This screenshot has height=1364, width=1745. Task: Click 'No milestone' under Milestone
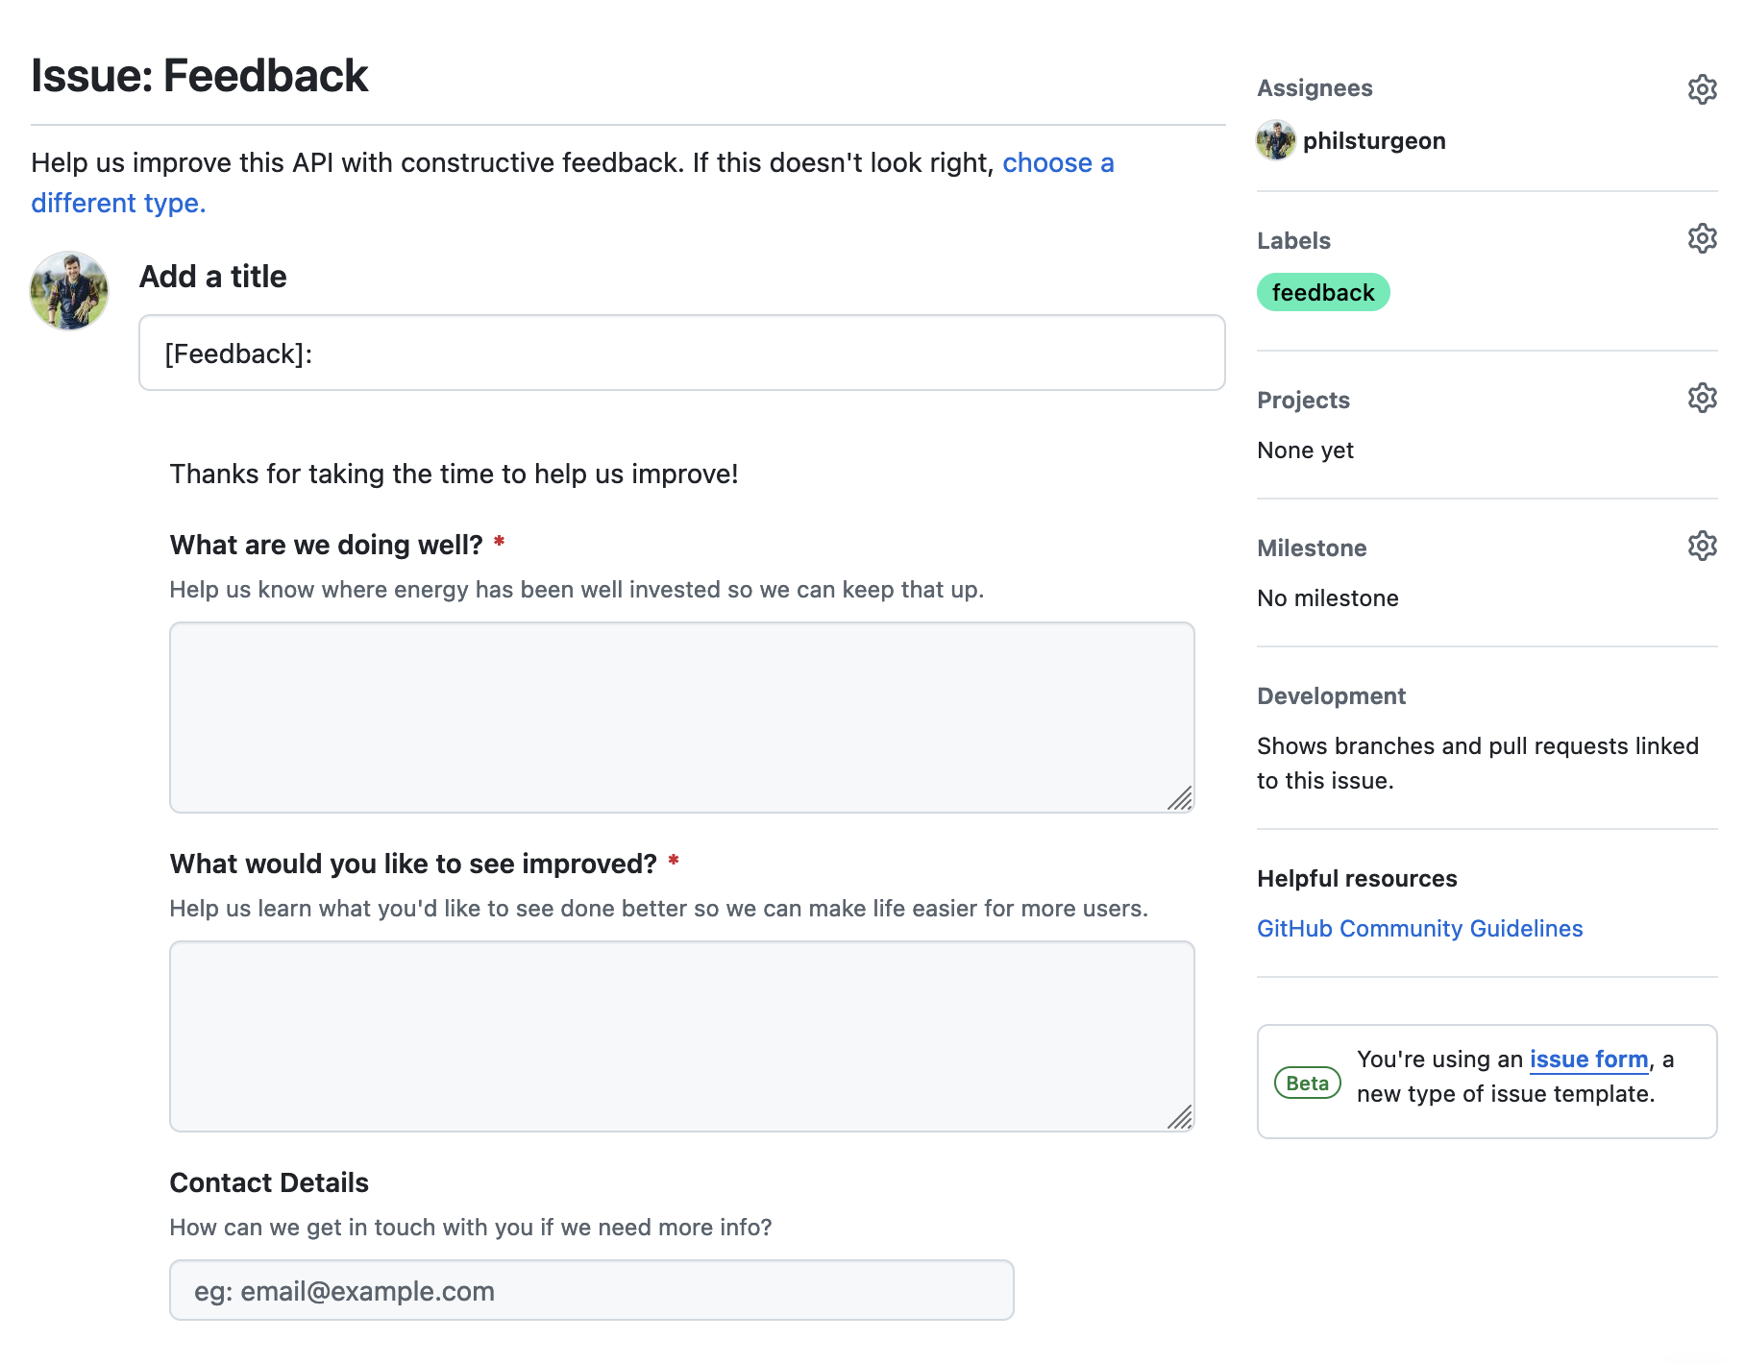coord(1327,597)
